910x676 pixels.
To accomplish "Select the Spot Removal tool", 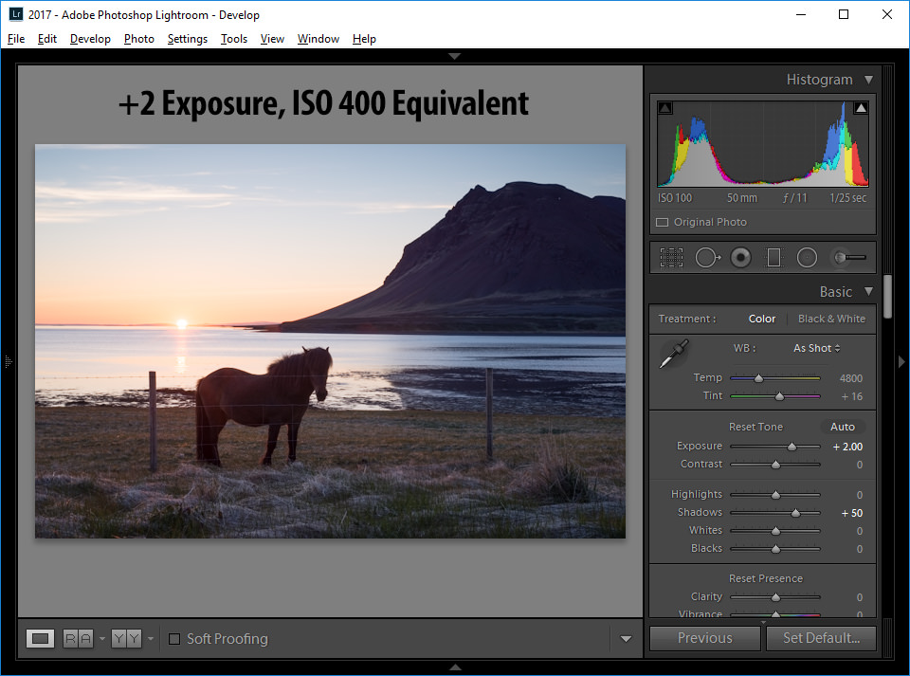I will click(x=708, y=258).
